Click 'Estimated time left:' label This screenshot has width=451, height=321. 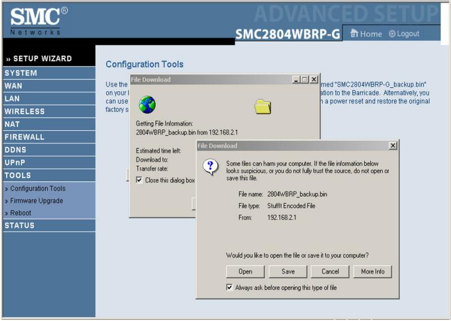(158, 150)
